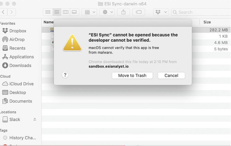Go forward with the Finder forward arrow

[x=12, y=12]
